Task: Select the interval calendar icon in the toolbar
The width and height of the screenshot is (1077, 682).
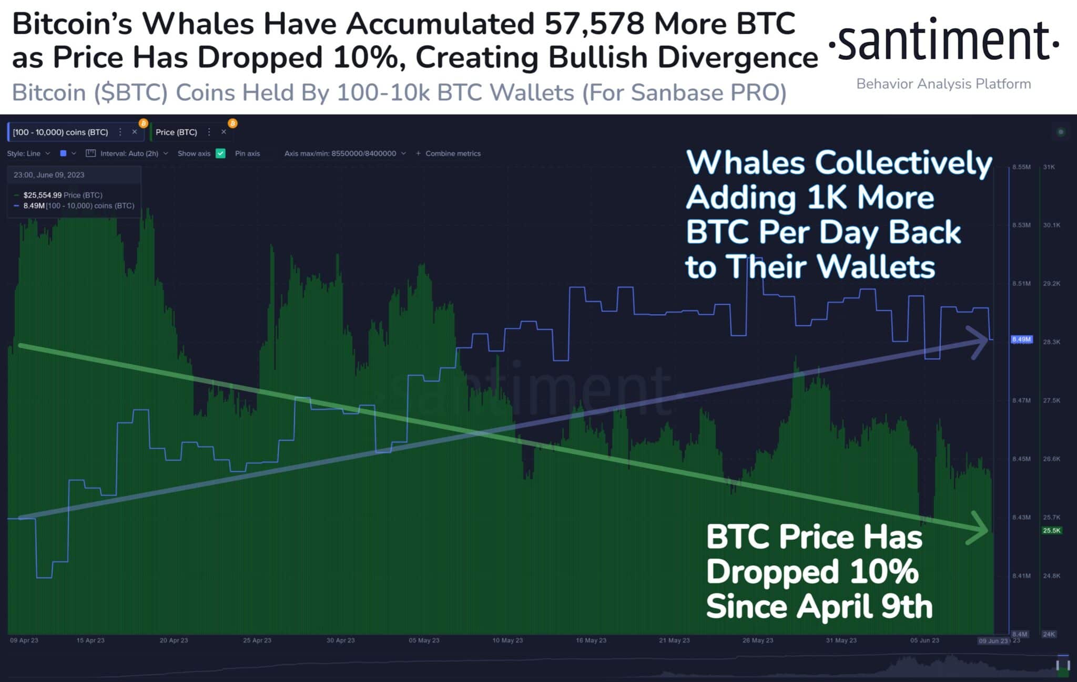Action: click(92, 153)
